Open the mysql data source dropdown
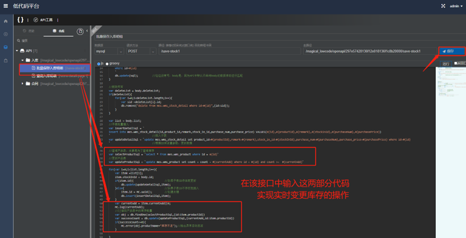 click(109, 51)
